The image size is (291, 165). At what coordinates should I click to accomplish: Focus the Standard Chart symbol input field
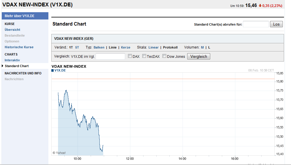(256, 24)
